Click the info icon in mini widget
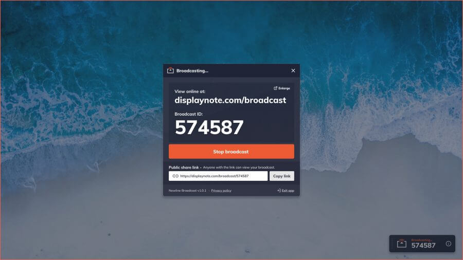The height and width of the screenshot is (260, 463). pos(448,244)
